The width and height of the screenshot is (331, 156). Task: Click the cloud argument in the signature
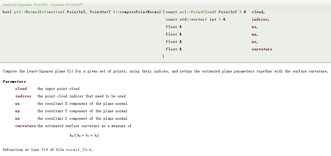(x=257, y=12)
